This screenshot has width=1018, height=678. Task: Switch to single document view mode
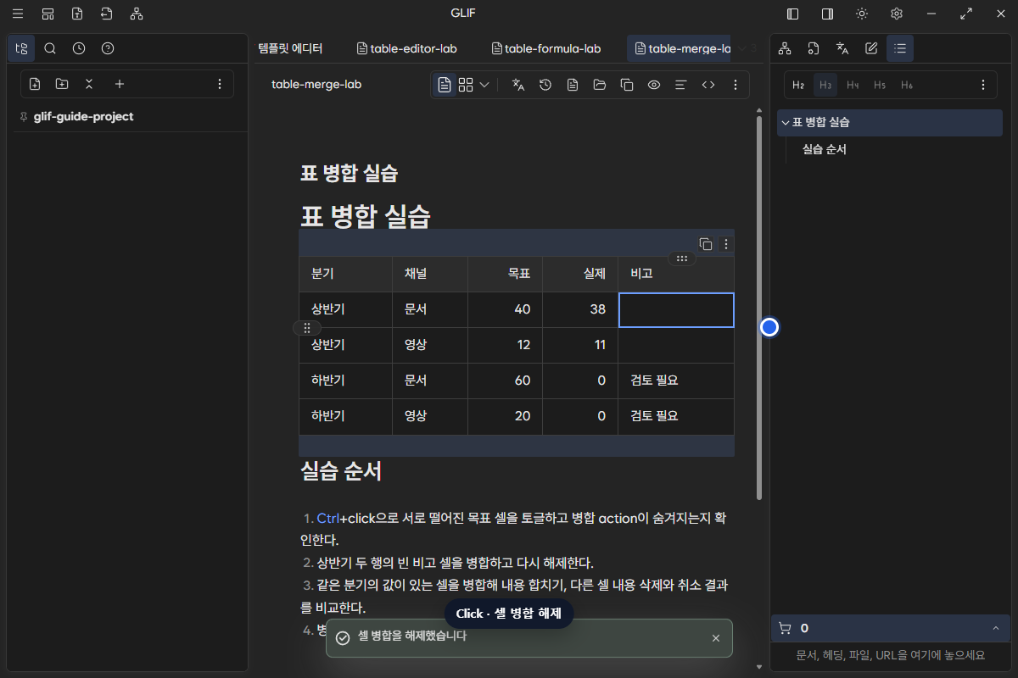click(x=445, y=85)
